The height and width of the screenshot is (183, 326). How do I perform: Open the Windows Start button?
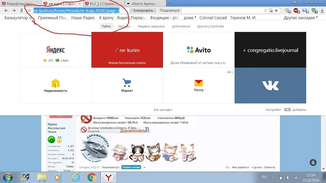coord(8,177)
